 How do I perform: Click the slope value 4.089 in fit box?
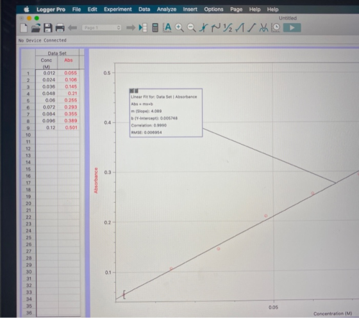[156, 111]
